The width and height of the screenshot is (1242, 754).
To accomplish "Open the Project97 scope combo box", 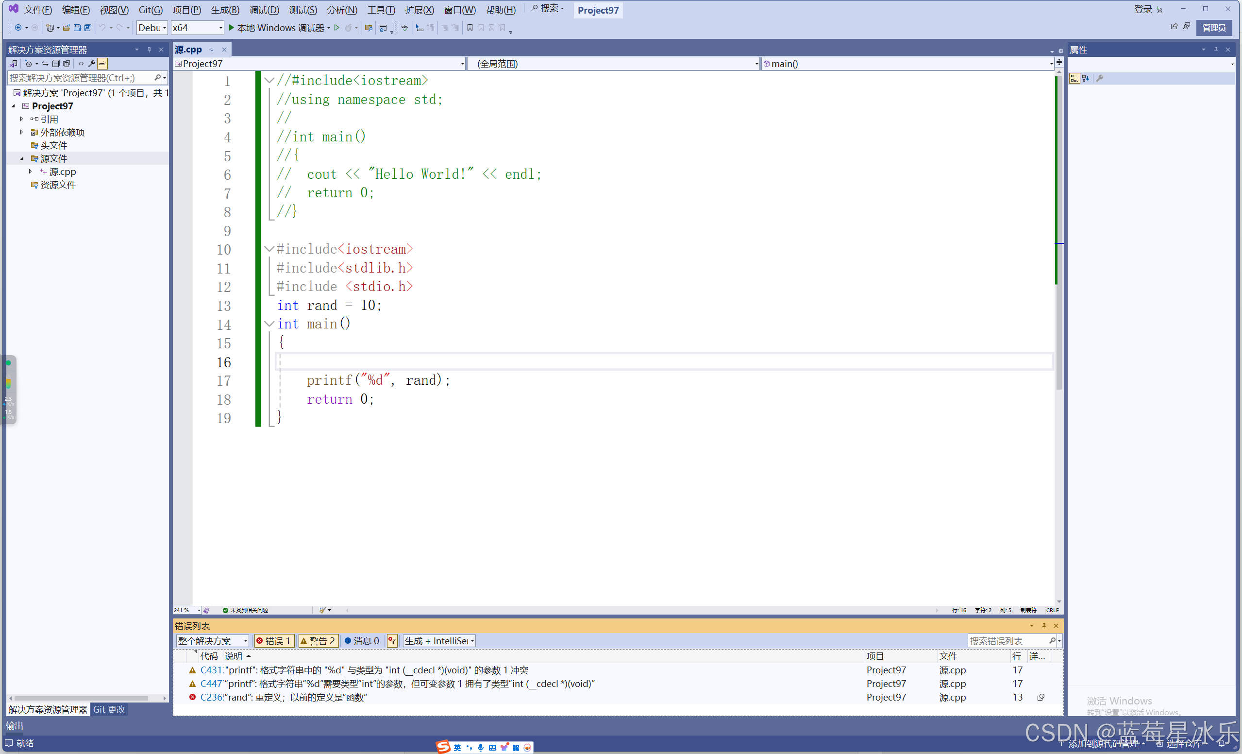I will coord(319,64).
